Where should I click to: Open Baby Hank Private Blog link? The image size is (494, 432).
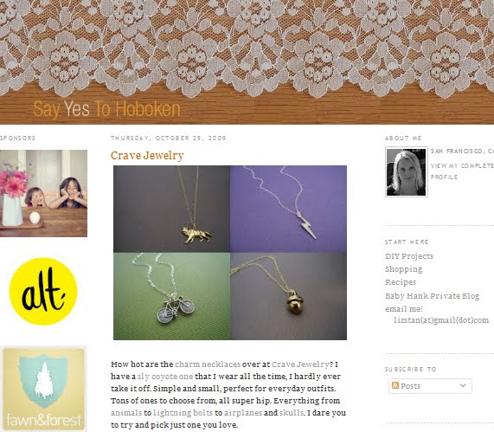coord(432,296)
